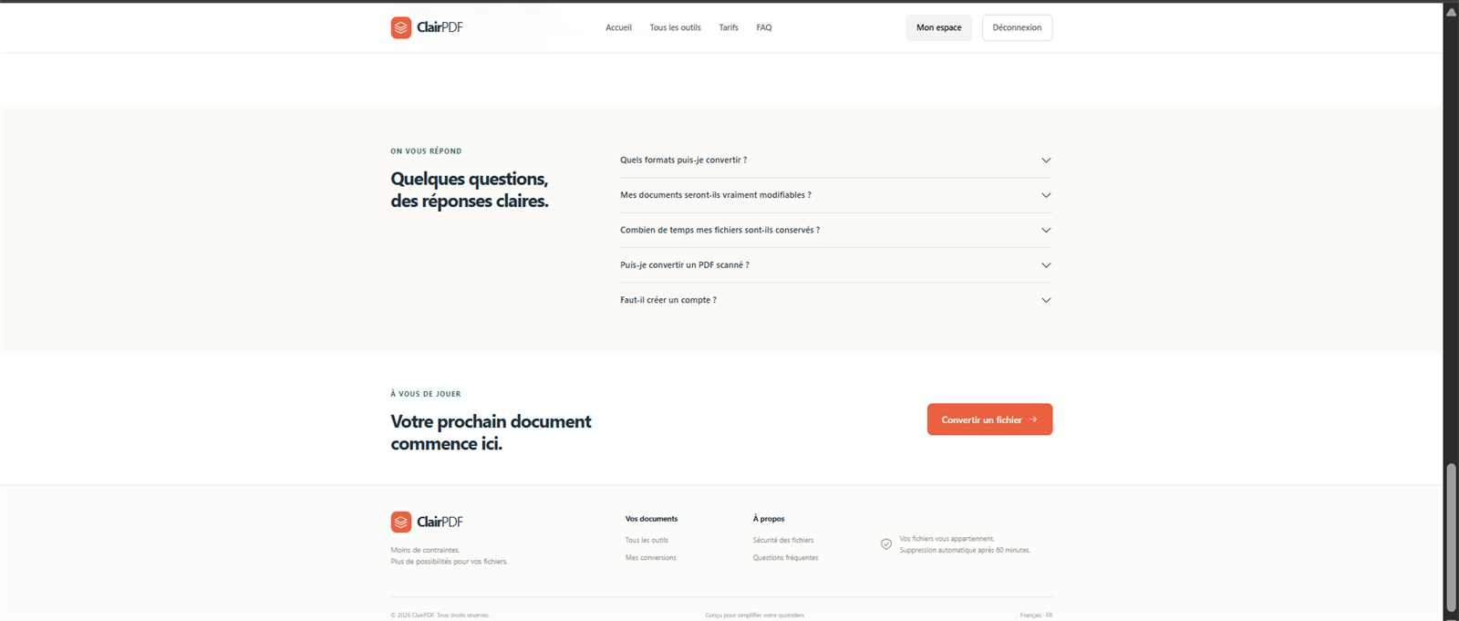Click the ClairPDF wordmark in the footer
Image resolution: width=1459 pixels, height=621 pixels.
pyautogui.click(x=440, y=522)
